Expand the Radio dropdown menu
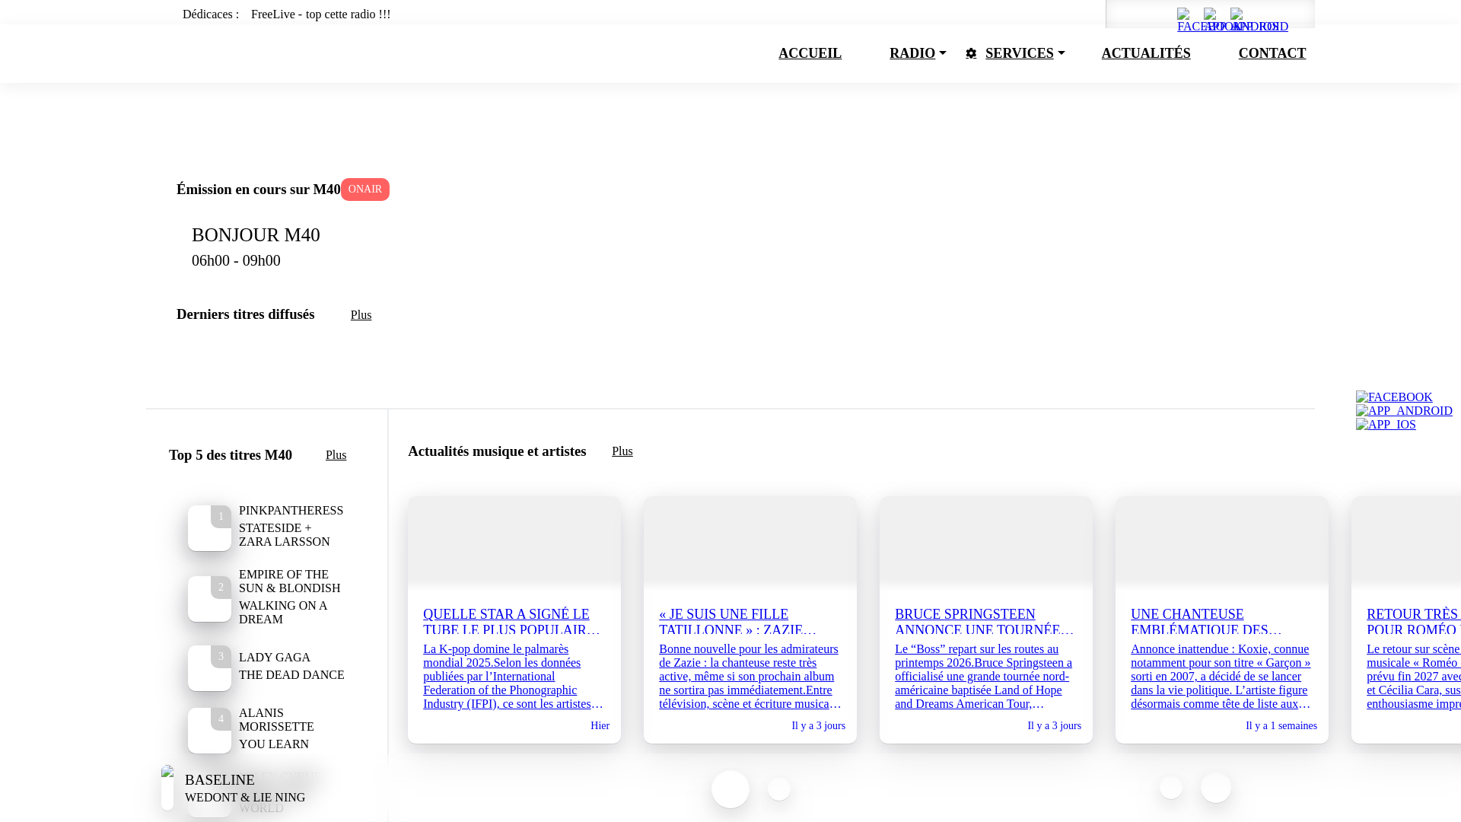 click(917, 53)
